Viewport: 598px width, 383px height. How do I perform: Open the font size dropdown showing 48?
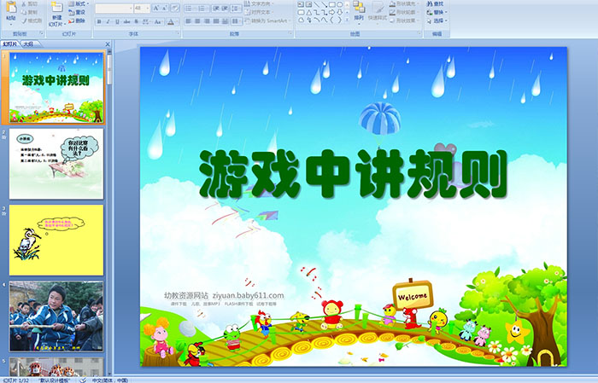click(142, 9)
